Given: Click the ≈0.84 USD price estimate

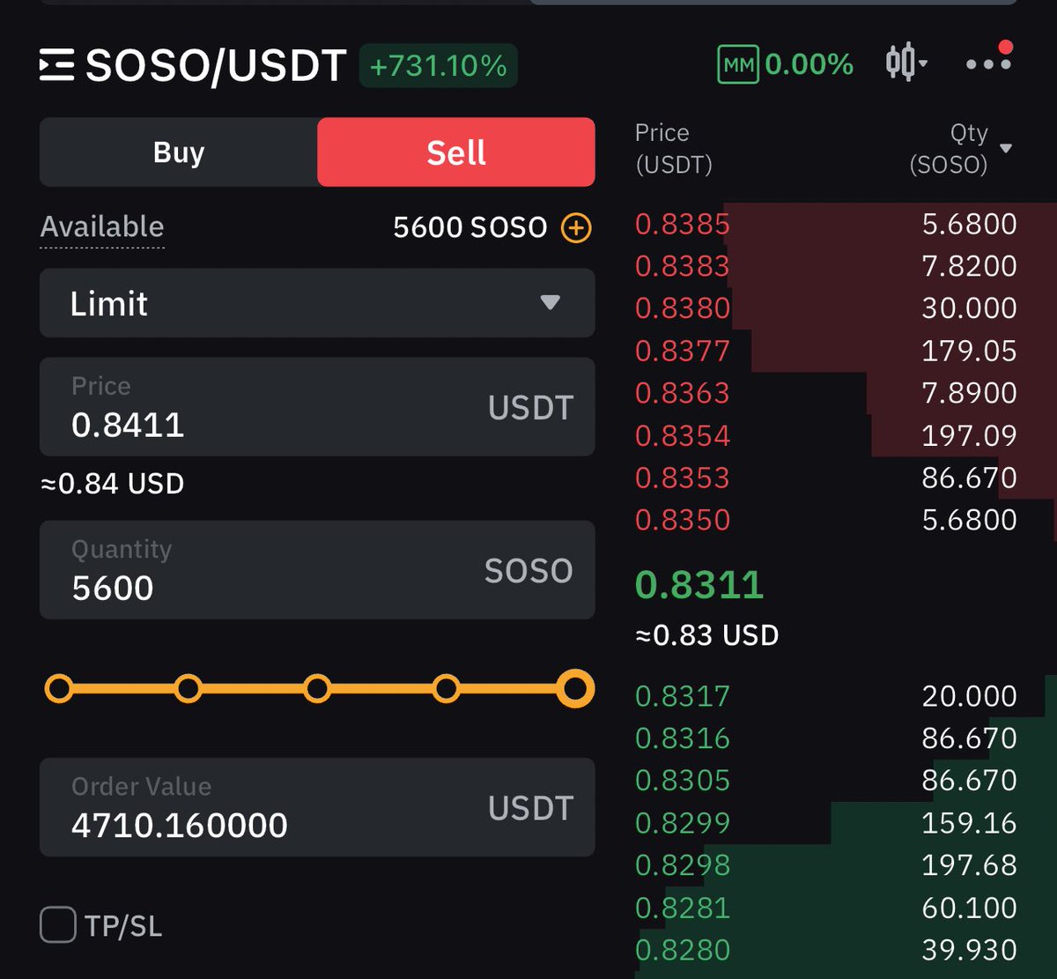Looking at the screenshot, I should (x=113, y=484).
